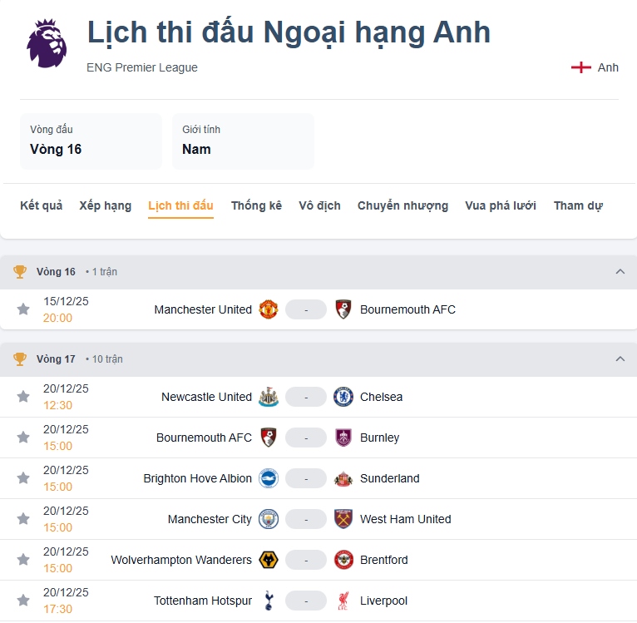Collapse the Vòng 16 section
The image size is (637, 623).
[x=620, y=272]
